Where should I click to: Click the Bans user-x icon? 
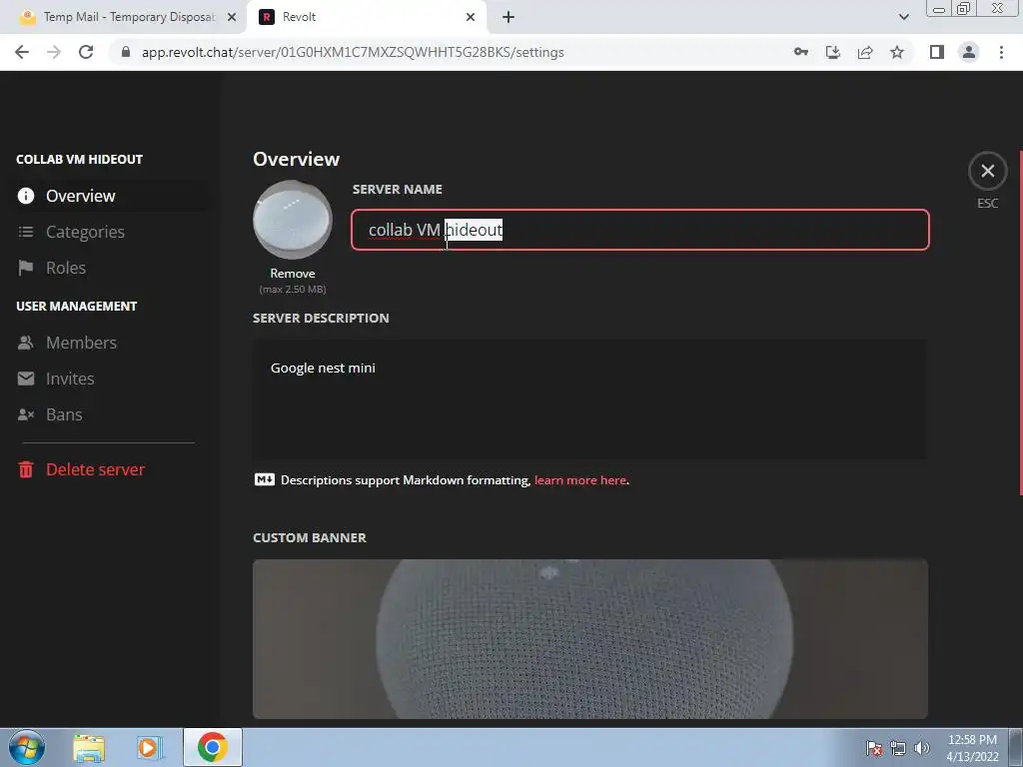click(x=26, y=414)
